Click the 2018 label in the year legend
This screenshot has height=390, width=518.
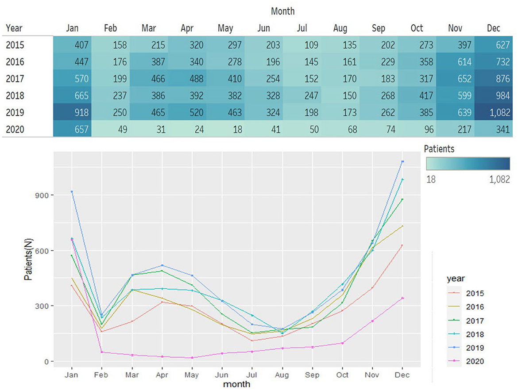coord(475,334)
